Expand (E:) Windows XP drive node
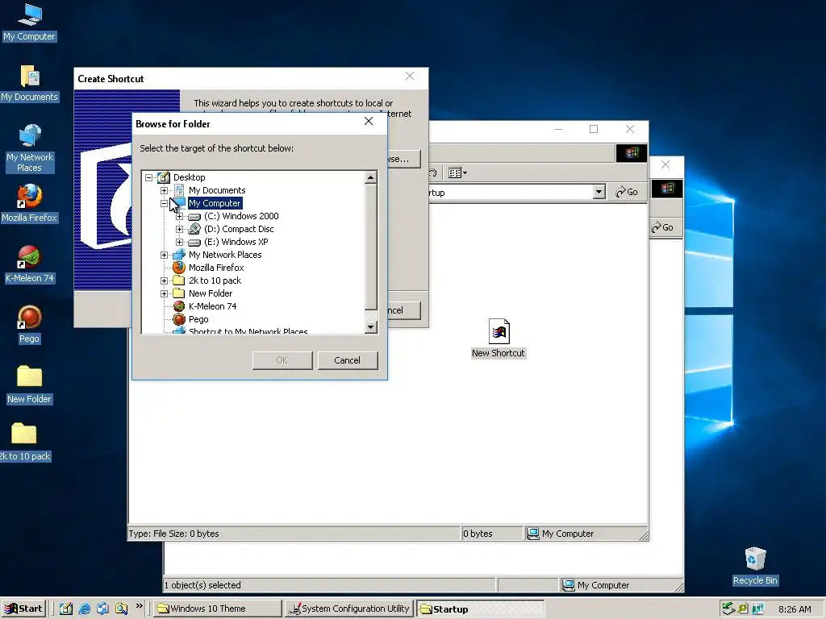Viewport: 826px width, 619px height. point(179,242)
